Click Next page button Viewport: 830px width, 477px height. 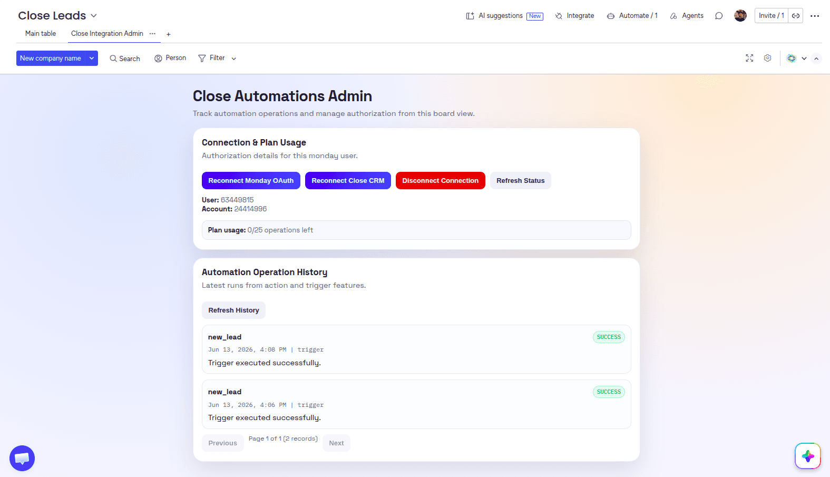click(336, 443)
